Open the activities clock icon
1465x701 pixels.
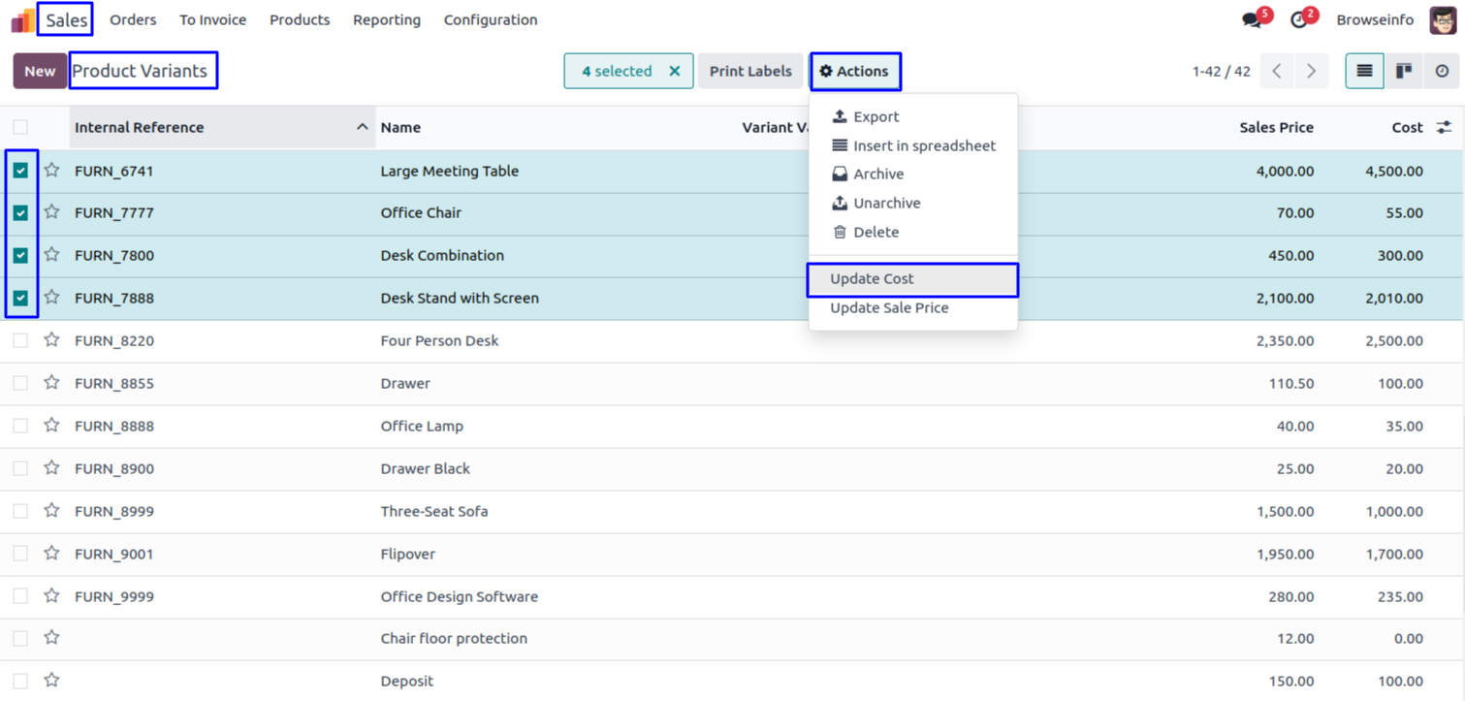(x=1299, y=20)
